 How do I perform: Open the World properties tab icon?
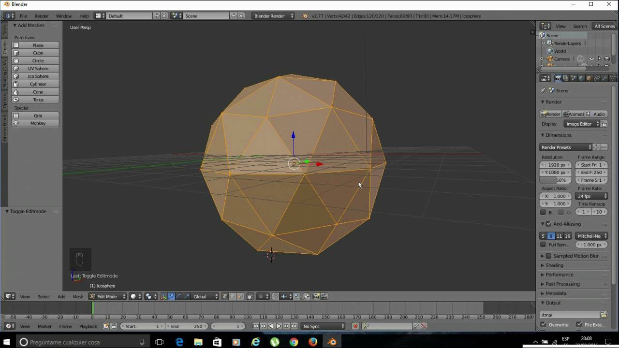(581, 78)
